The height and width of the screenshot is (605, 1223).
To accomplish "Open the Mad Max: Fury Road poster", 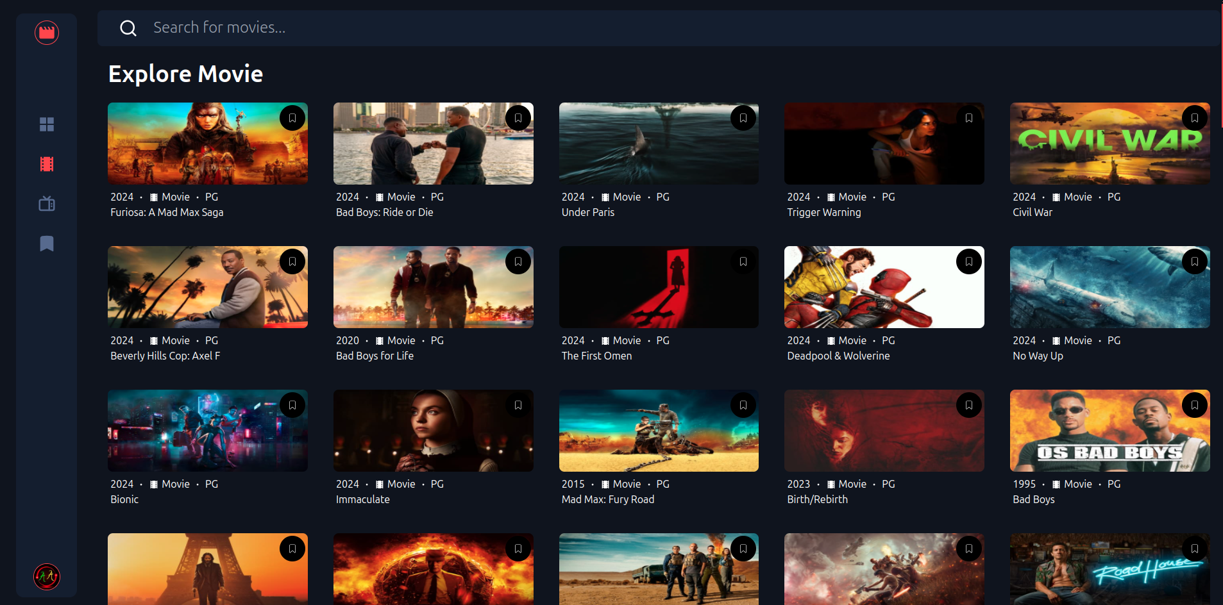I will click(x=659, y=431).
